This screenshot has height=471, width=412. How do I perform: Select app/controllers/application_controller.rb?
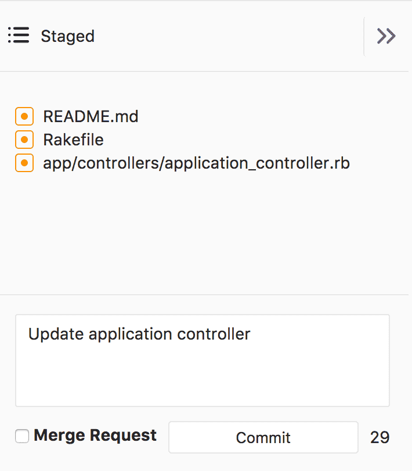click(x=196, y=163)
